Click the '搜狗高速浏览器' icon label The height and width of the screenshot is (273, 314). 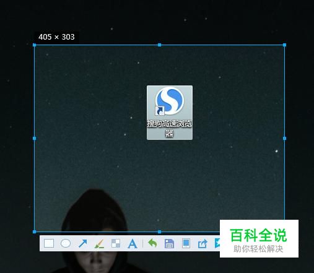coord(170,129)
